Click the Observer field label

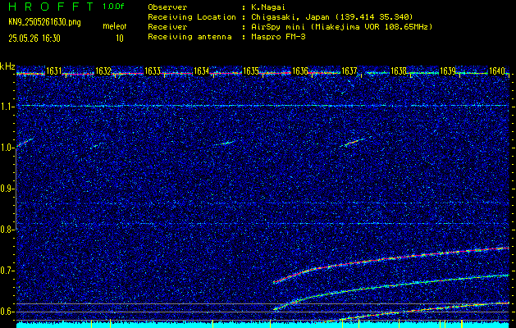[x=167, y=7]
